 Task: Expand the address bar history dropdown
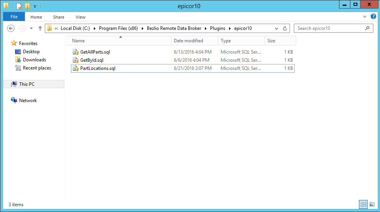(276, 28)
